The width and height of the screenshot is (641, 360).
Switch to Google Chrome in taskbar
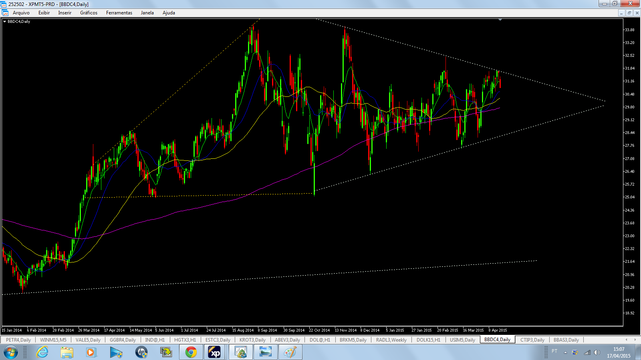click(x=191, y=352)
